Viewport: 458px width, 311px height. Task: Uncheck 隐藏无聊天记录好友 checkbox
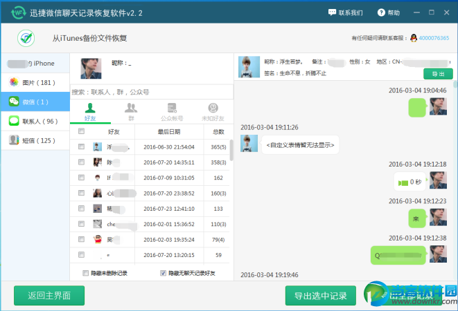coord(163,273)
